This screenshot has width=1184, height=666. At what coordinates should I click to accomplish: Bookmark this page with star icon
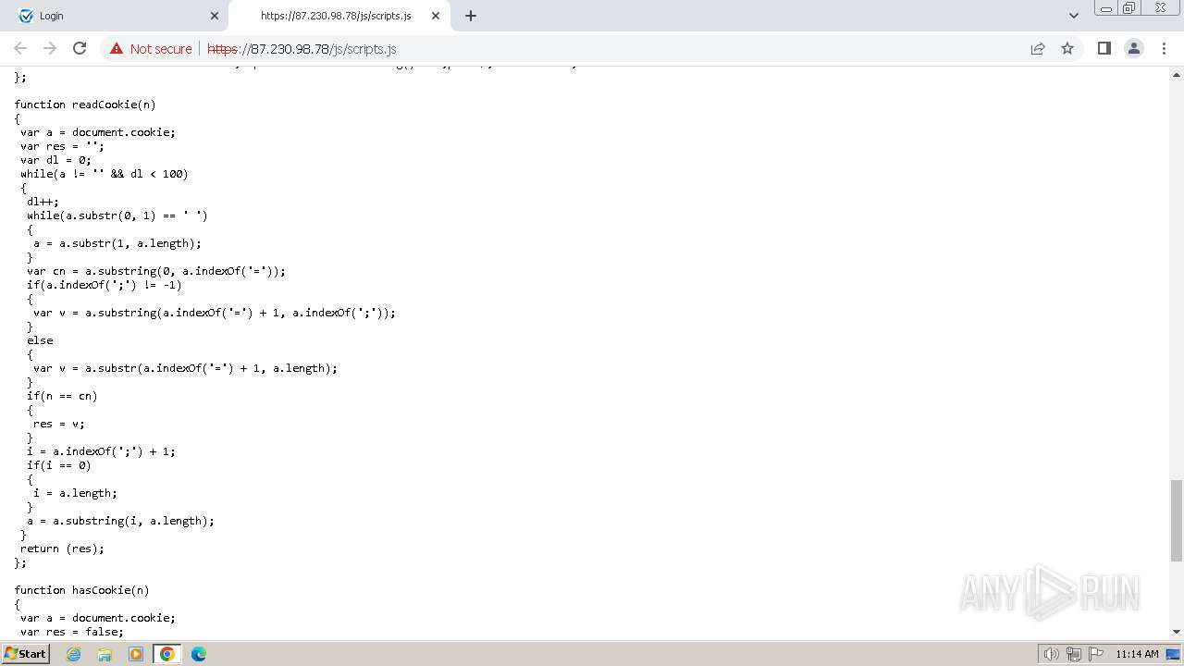pyautogui.click(x=1067, y=48)
